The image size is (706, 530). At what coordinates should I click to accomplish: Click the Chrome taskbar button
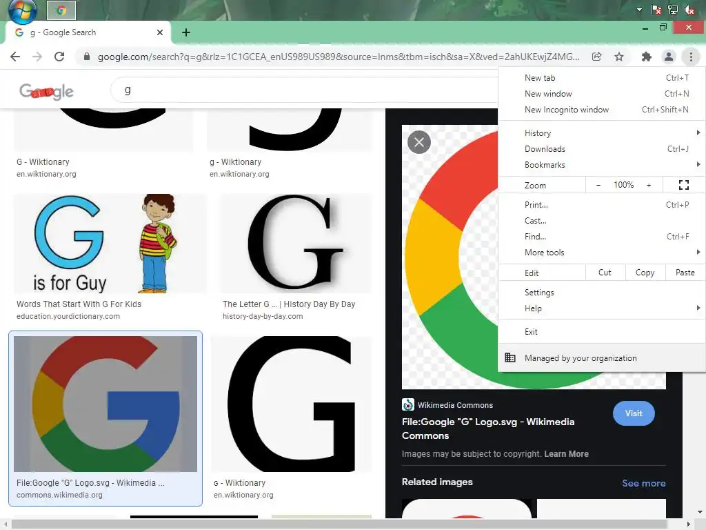coord(61,10)
